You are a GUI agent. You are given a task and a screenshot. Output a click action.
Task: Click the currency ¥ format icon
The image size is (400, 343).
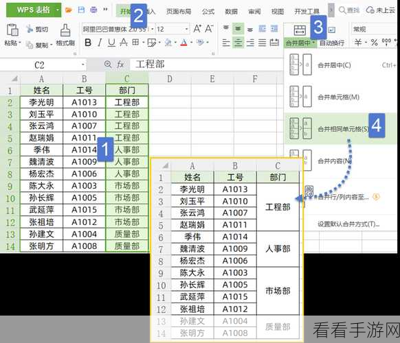[x=358, y=42]
